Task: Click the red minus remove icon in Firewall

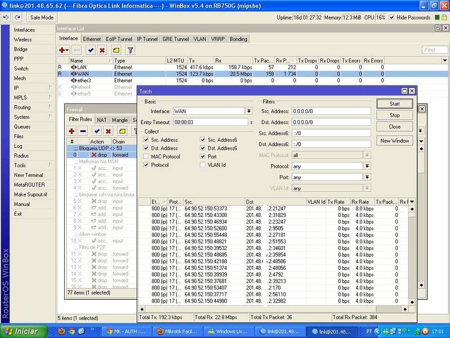Action: click(83, 131)
